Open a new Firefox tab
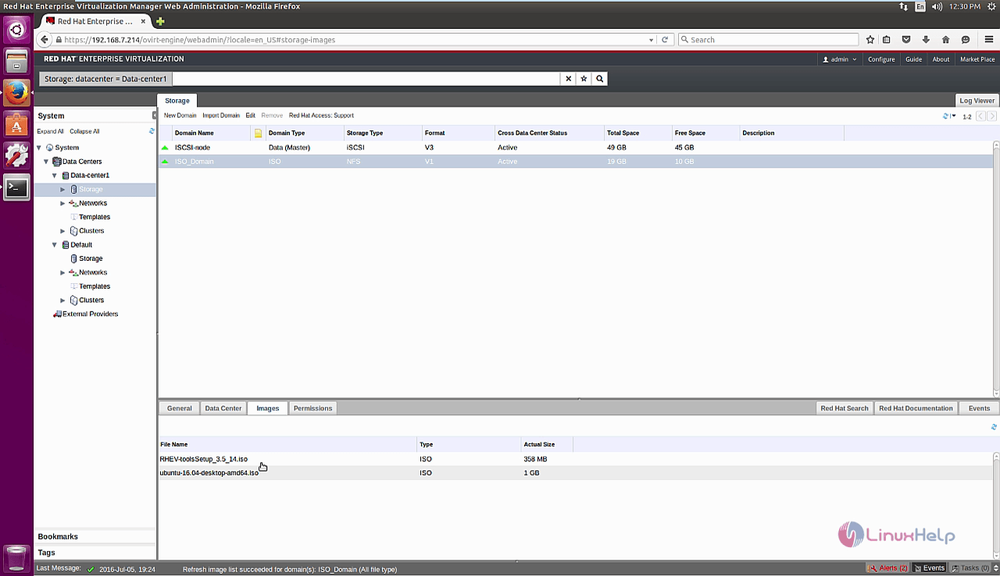Viewport: 1000px width, 576px height. click(160, 21)
